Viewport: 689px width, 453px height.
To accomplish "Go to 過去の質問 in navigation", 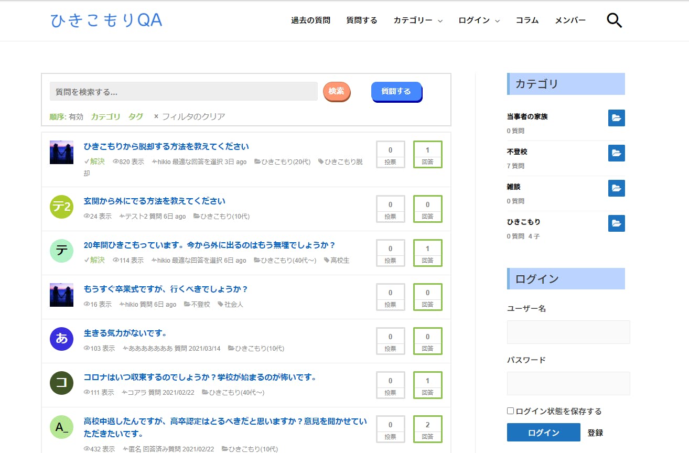I will [x=310, y=20].
